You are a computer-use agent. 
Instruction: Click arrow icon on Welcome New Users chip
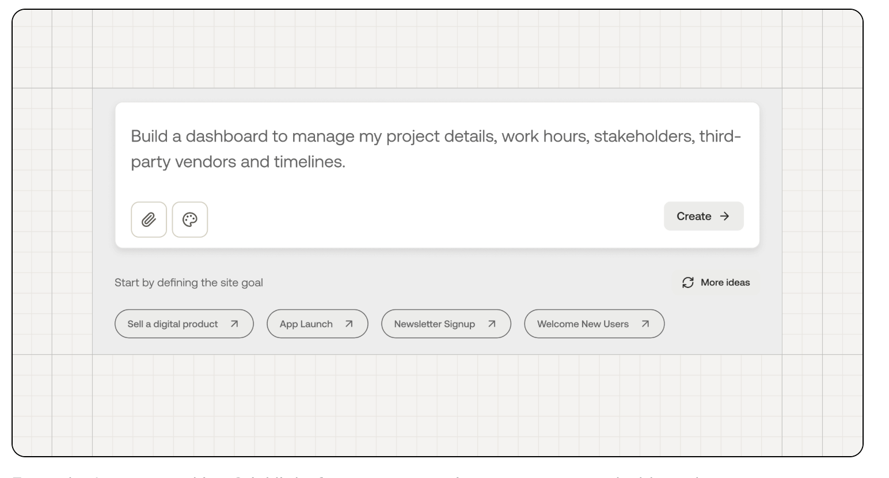pyautogui.click(x=645, y=324)
